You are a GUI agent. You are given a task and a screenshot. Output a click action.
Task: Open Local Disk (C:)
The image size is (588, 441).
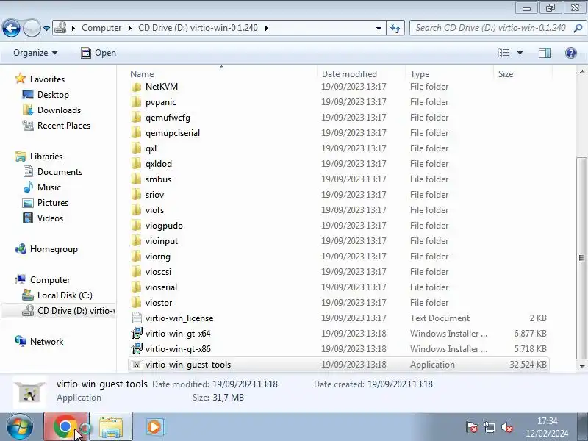pyautogui.click(x=65, y=295)
